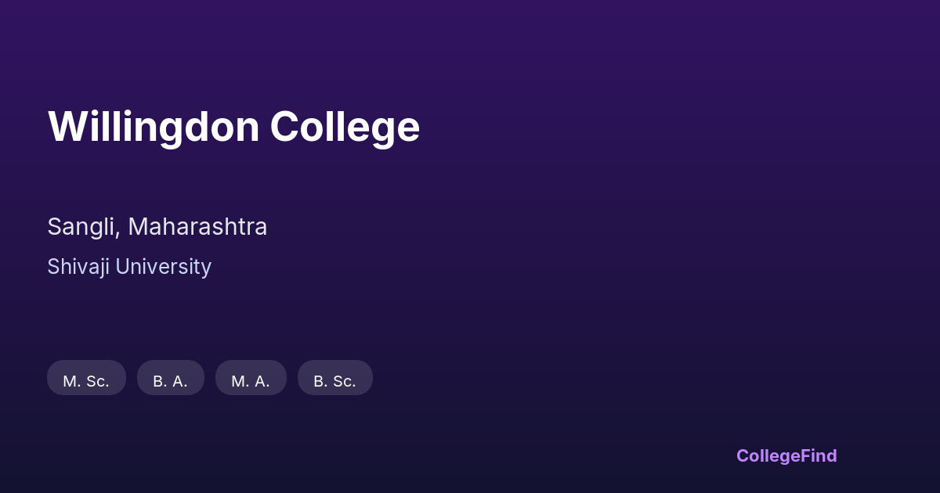The height and width of the screenshot is (493, 940).
Task: Choose the B. Sc. course tag
Action: pyautogui.click(x=334, y=381)
